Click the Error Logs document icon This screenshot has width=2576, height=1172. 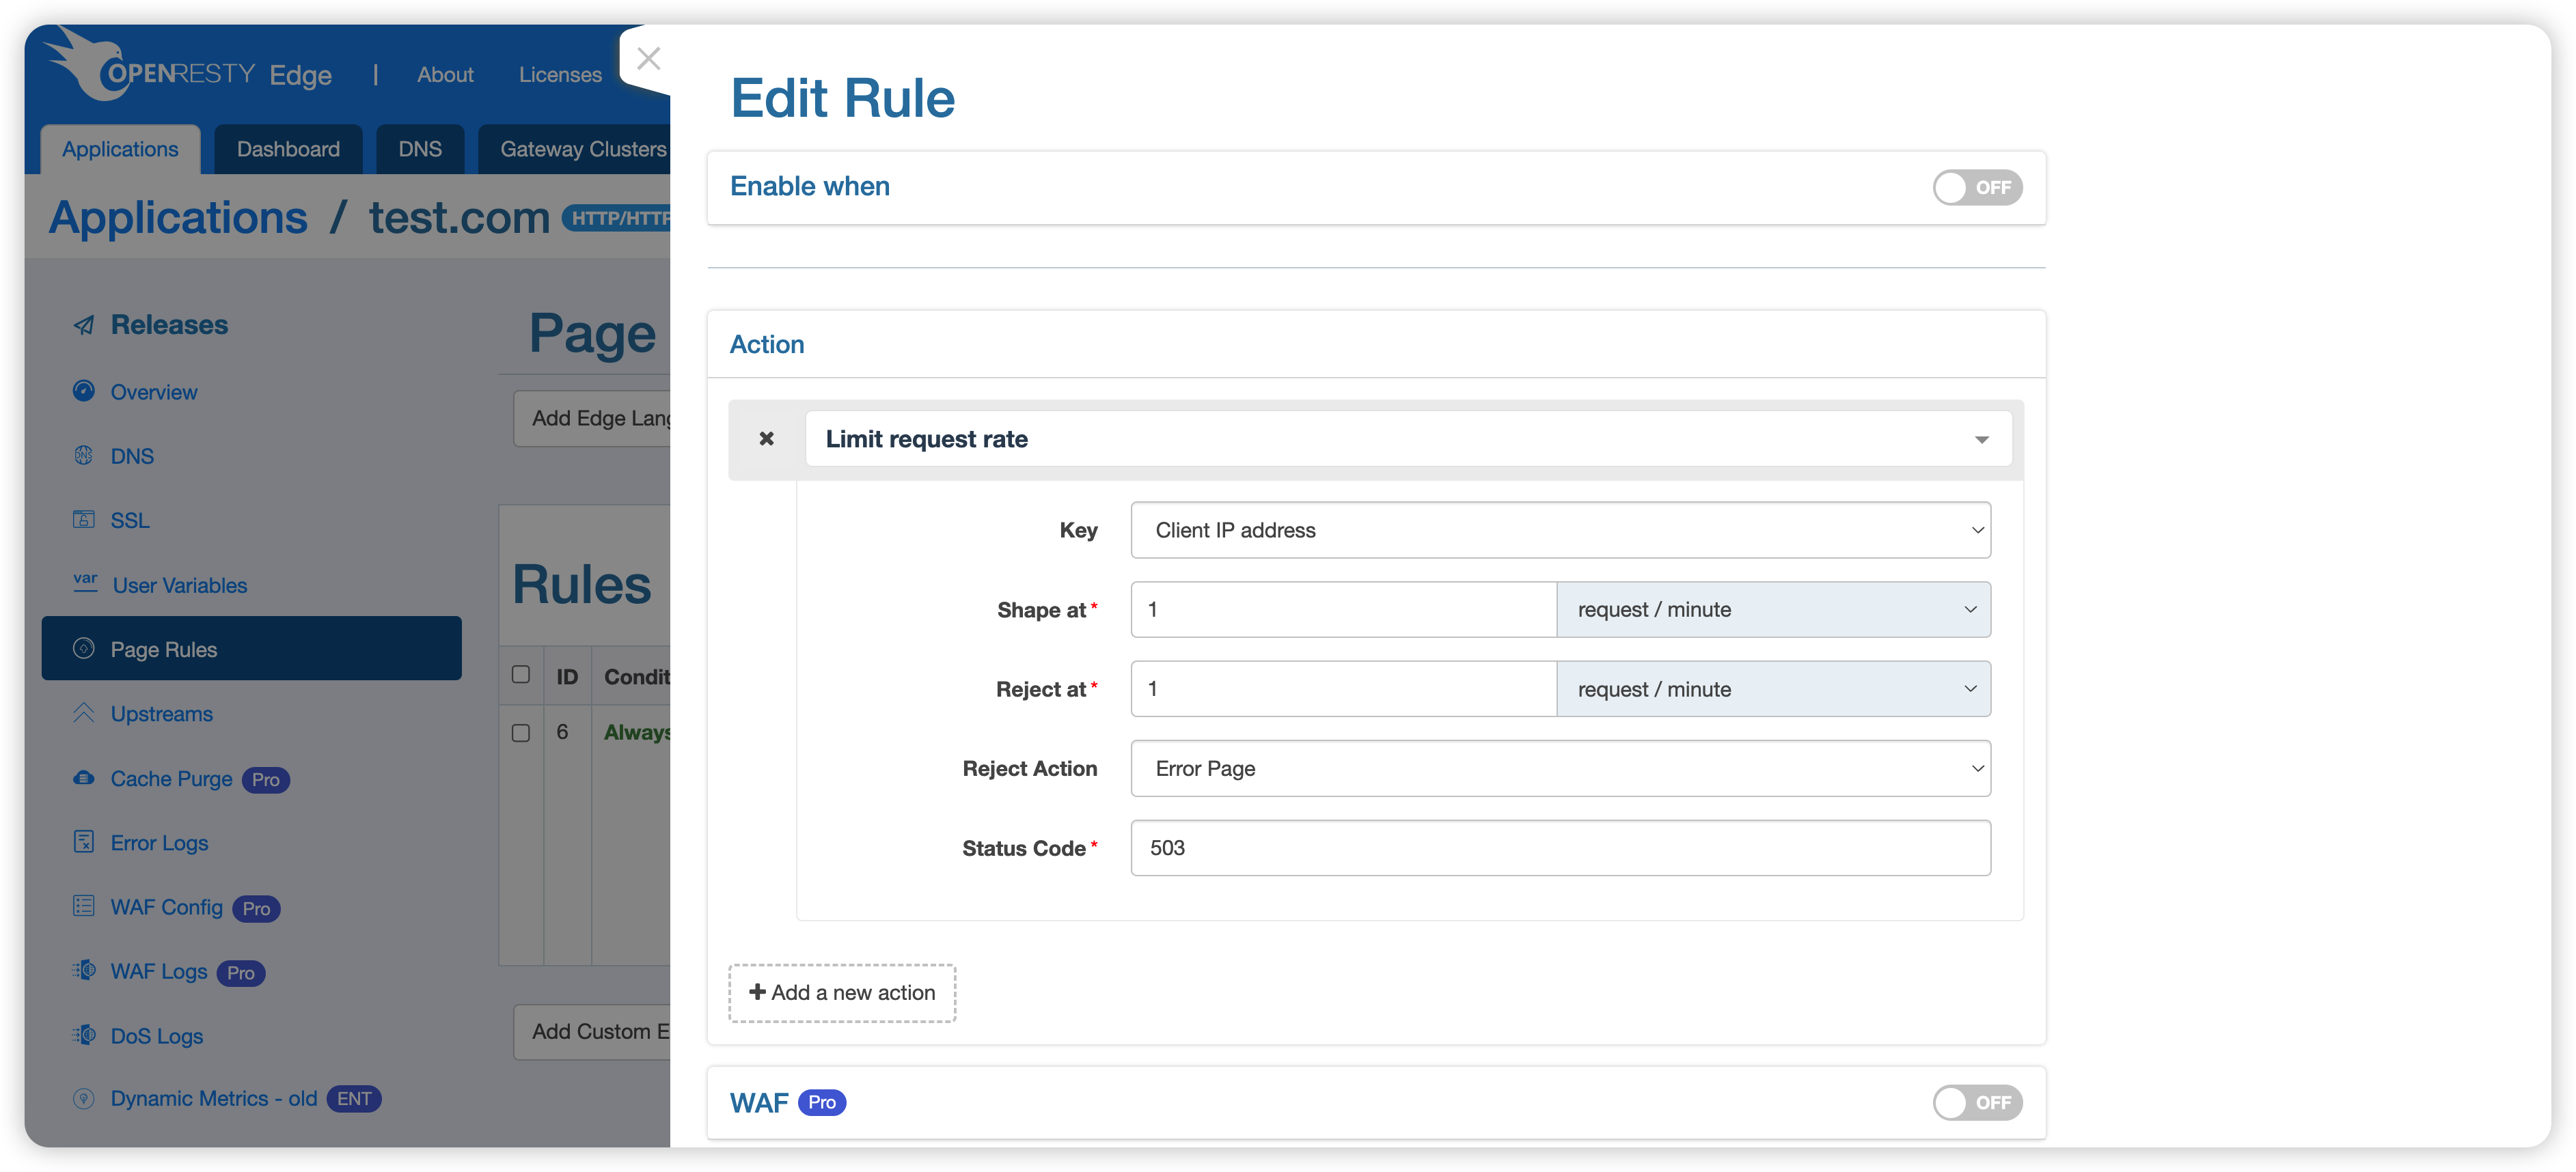pos(84,841)
